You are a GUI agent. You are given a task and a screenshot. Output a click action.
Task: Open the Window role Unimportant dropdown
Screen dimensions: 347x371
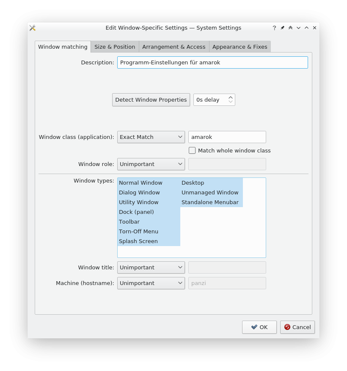pyautogui.click(x=151, y=164)
